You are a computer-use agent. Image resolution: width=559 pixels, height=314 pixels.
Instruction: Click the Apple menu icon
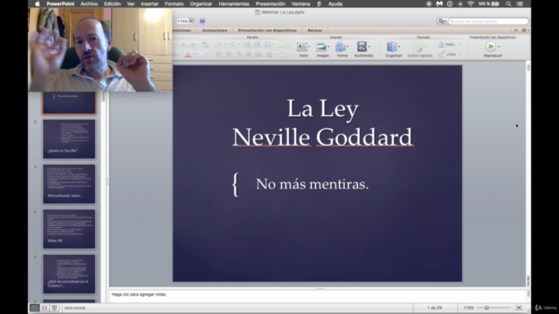tap(38, 3)
